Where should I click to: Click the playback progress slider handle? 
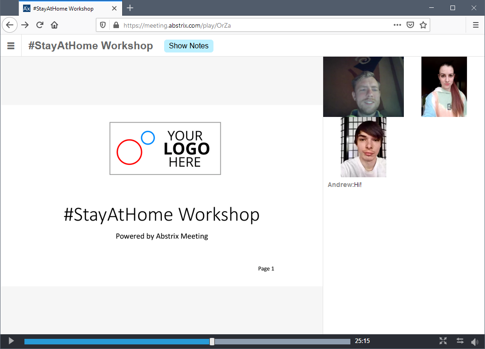[212, 341]
